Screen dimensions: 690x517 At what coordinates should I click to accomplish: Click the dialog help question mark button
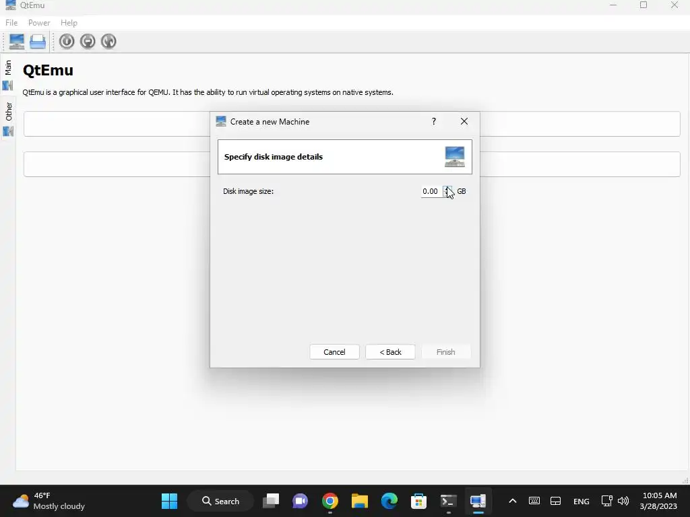point(434,121)
